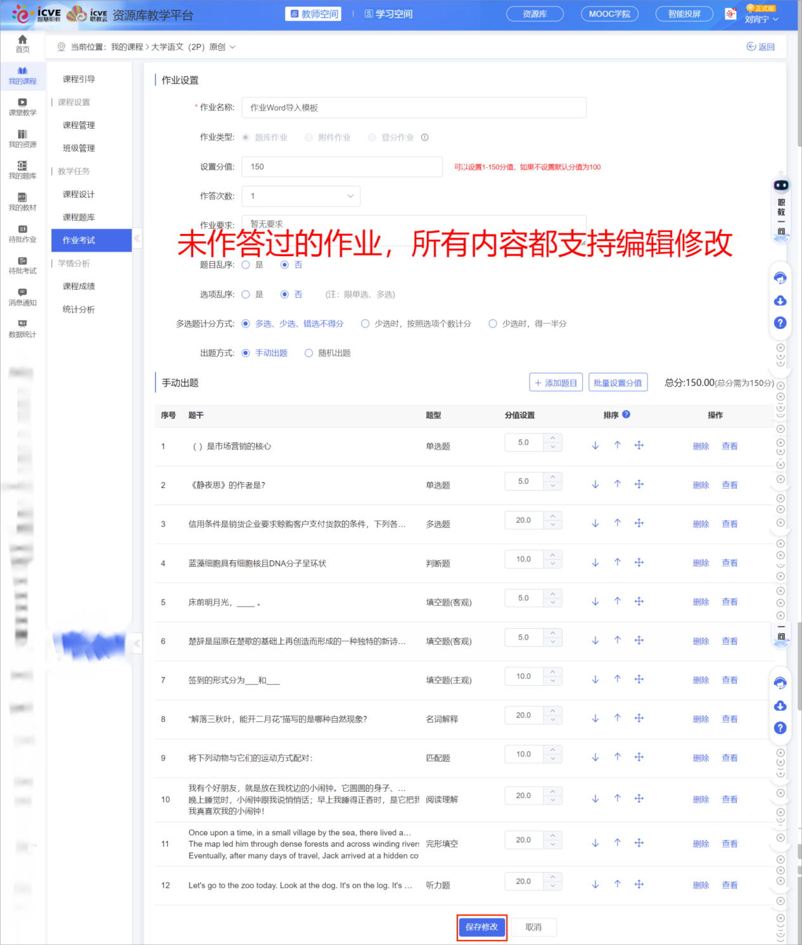This screenshot has height=945, width=802.
Task: Open the 作答次数 dropdown
Action: click(x=301, y=196)
